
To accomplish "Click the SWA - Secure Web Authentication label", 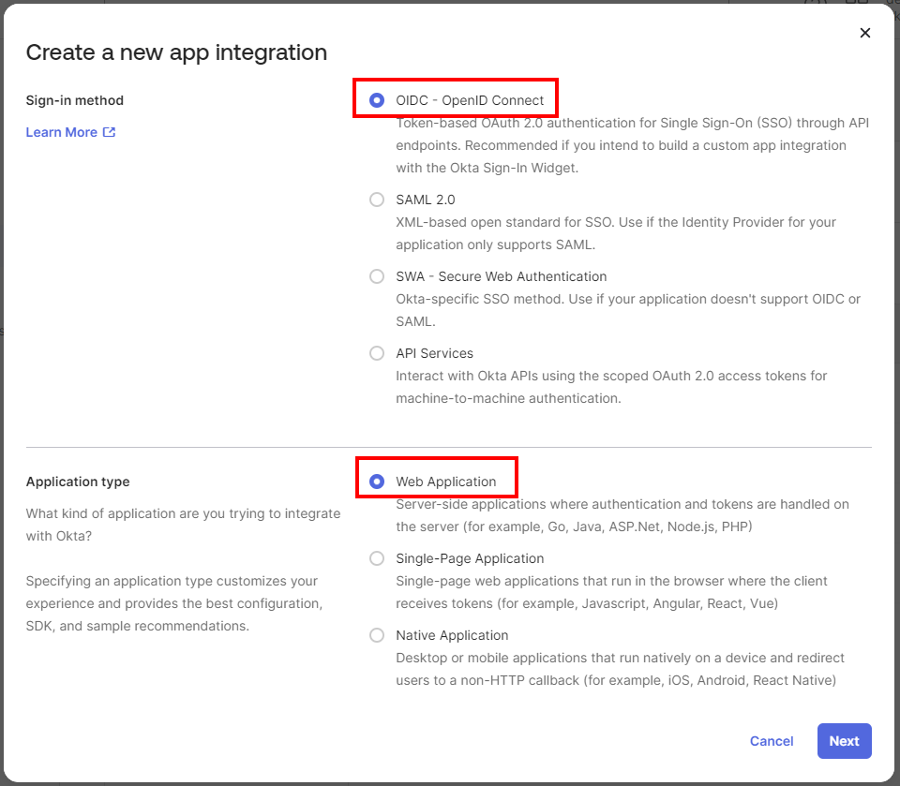I will coord(501,276).
